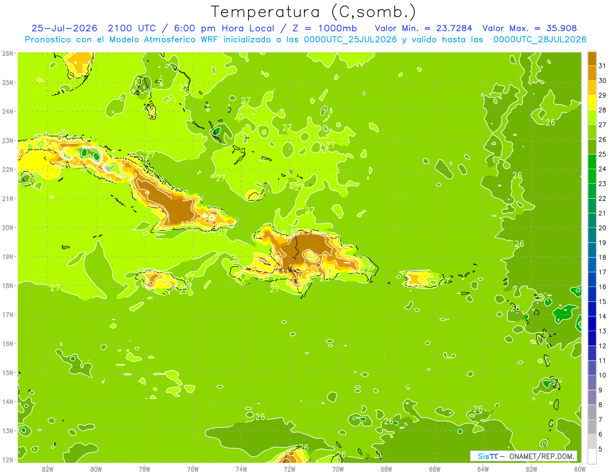Click the '14N' latitude axis label
The height and width of the screenshot is (476, 616).
pos(7,402)
